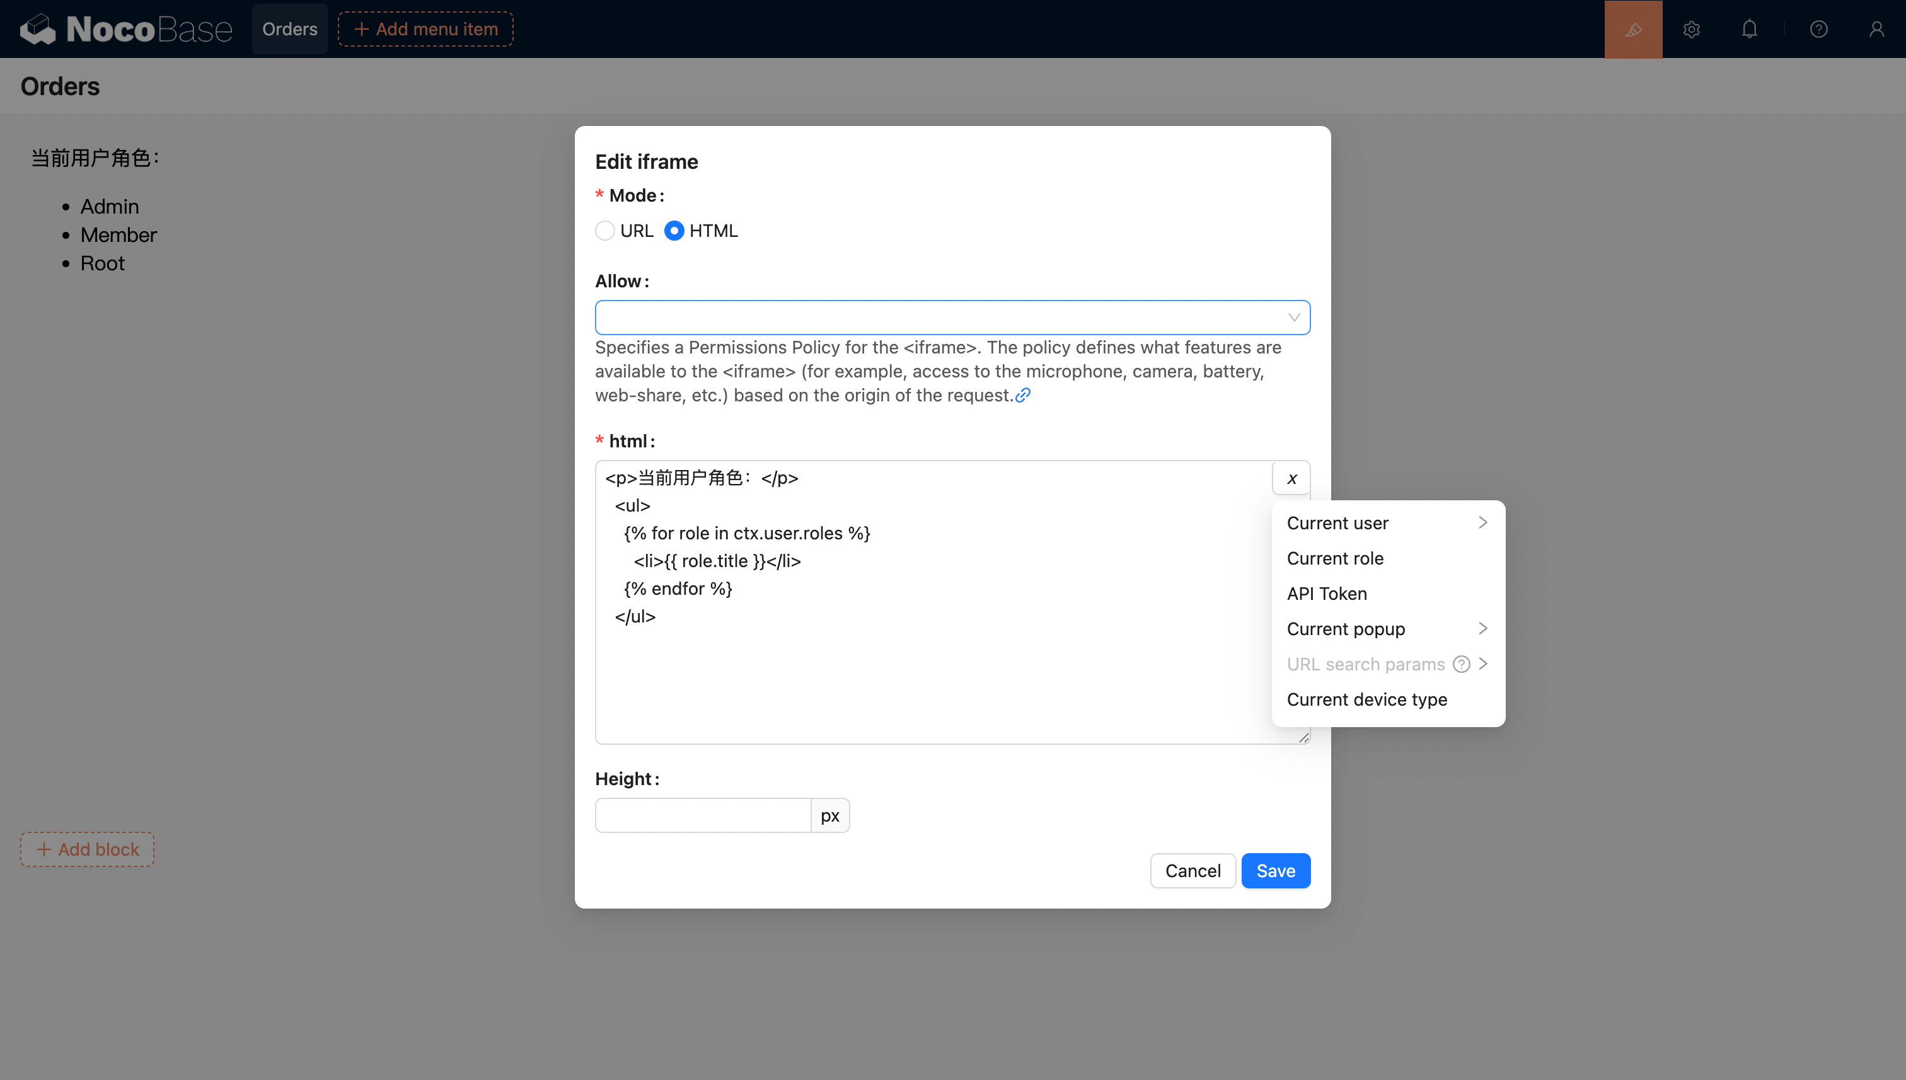Viewport: 1906px width, 1080px height.
Task: Click the variable selector x button
Action: 1291,478
